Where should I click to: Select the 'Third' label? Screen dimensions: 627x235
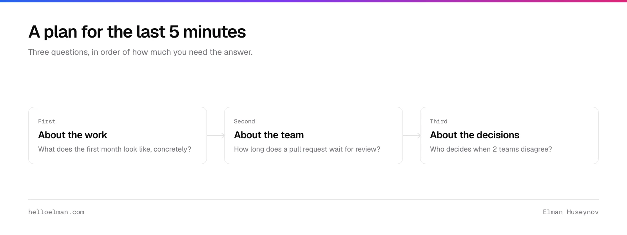(x=439, y=121)
